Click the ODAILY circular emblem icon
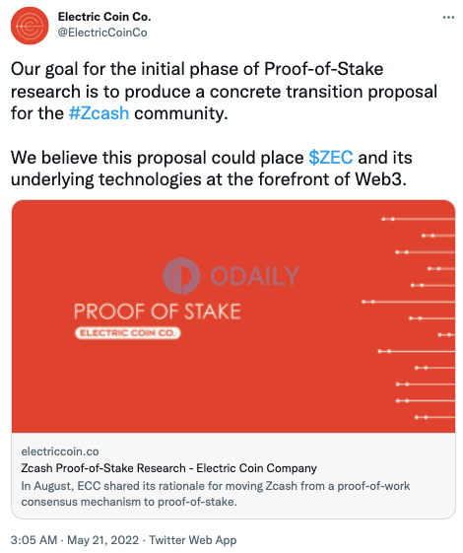The image size is (463, 553). click(181, 276)
